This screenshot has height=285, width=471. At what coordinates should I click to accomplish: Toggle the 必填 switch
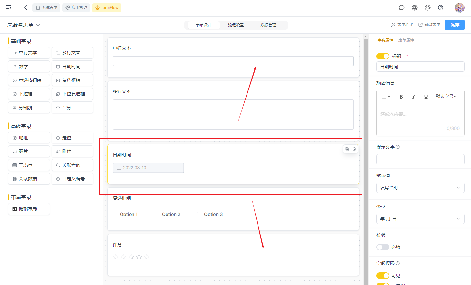click(x=383, y=247)
